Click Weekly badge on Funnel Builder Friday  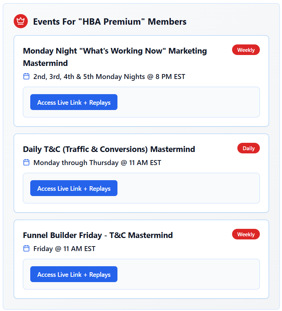[x=246, y=234]
